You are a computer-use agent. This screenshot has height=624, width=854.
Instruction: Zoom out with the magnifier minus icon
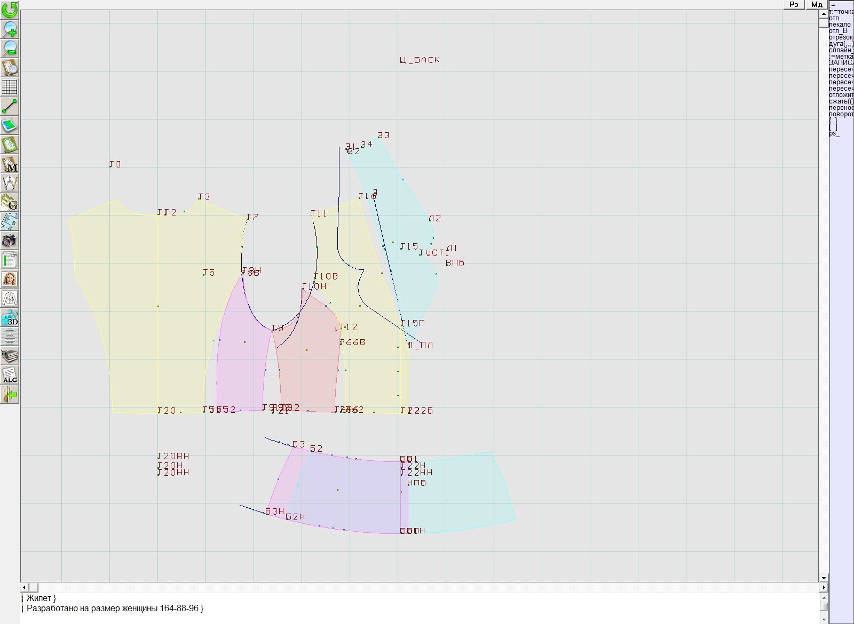(x=10, y=49)
